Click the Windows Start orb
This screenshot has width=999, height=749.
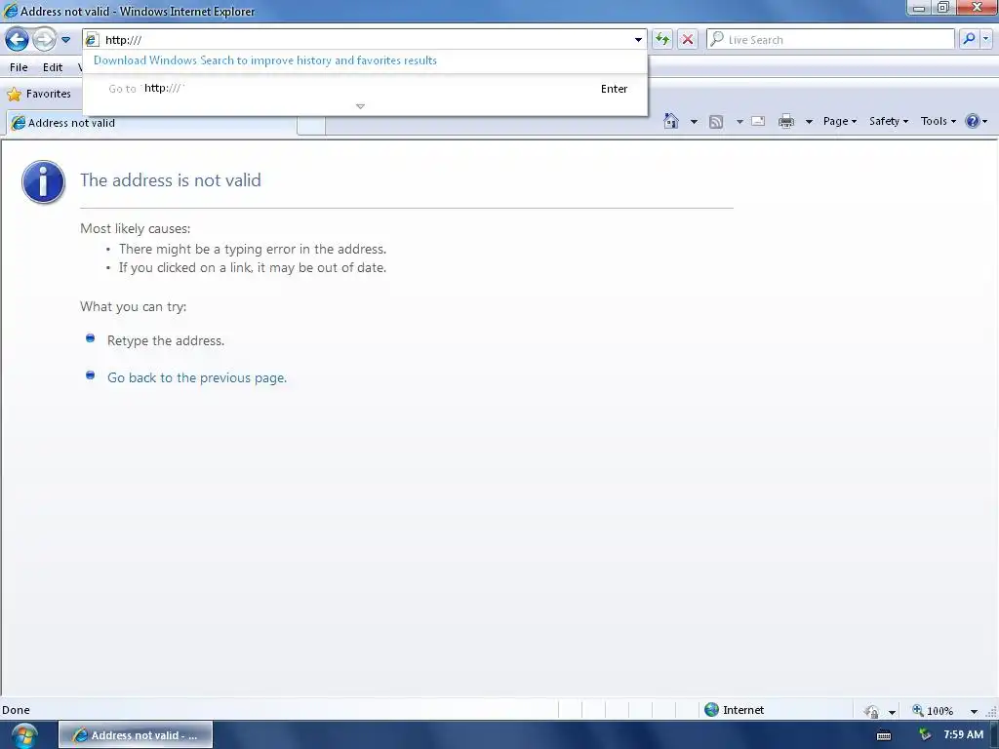click(x=23, y=735)
